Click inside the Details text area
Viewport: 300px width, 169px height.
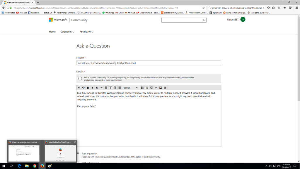tap(149, 119)
